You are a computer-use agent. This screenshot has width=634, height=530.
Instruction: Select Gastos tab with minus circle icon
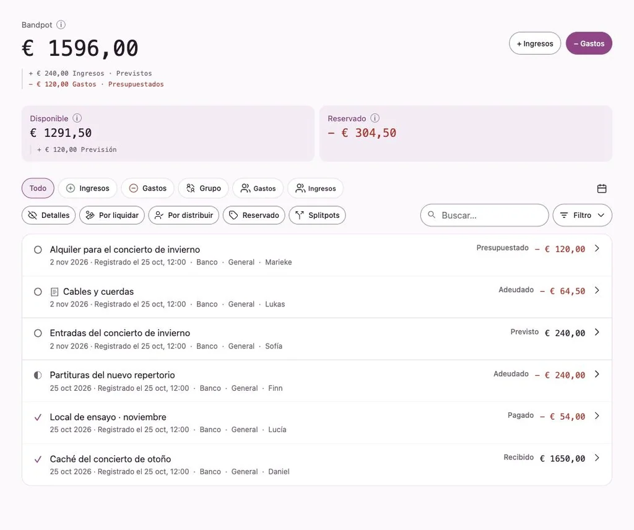pos(147,188)
